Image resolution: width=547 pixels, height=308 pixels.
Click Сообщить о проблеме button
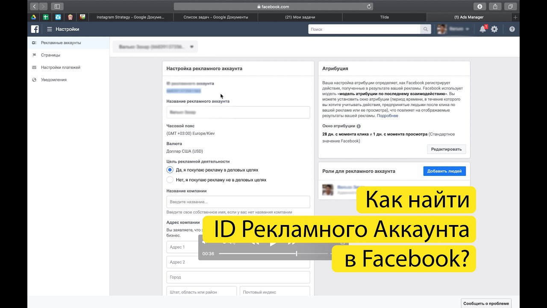[x=486, y=303]
